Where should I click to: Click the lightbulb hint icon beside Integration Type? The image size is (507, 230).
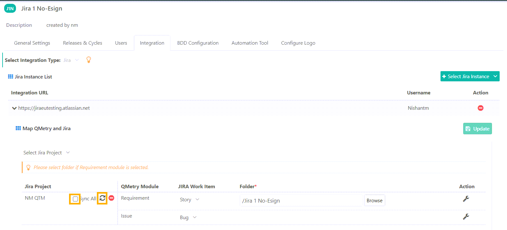pos(89,60)
